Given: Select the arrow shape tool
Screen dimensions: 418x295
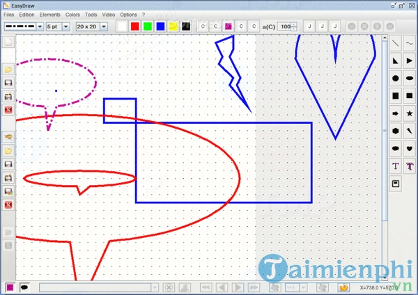Looking at the screenshot, I should (395, 113).
